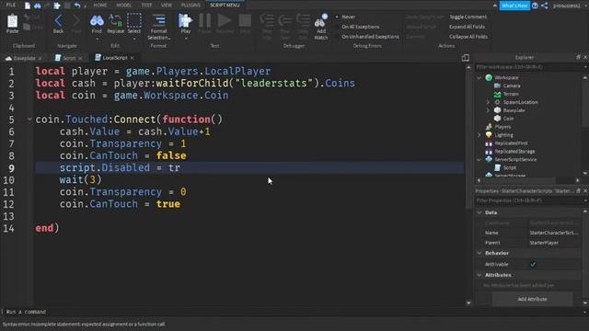Collapse the Workspace tree node
The height and width of the screenshot is (331, 589).
point(479,77)
